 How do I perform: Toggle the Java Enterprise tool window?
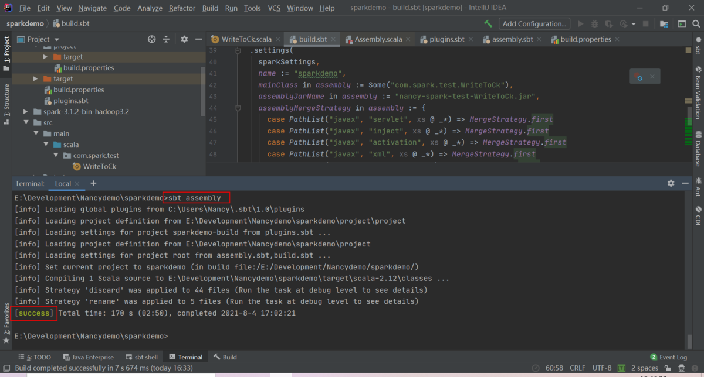pyautogui.click(x=87, y=357)
